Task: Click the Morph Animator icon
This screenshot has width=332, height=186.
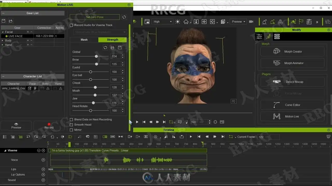Action: point(277,63)
